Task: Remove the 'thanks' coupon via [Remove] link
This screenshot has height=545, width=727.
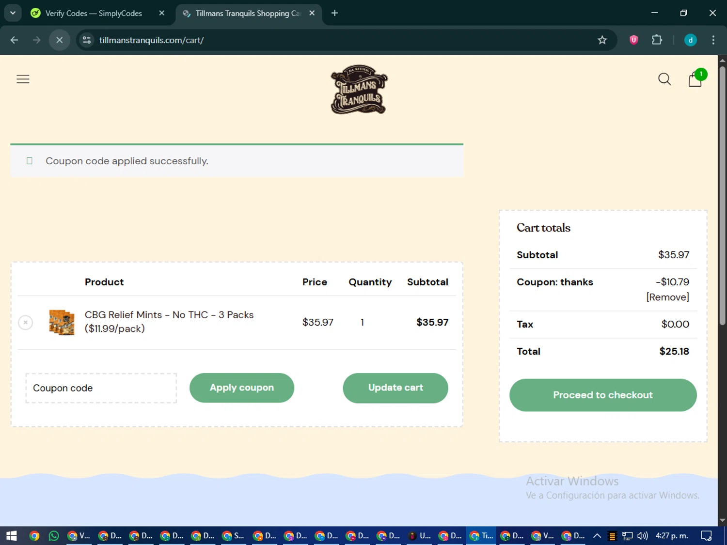Action: click(x=667, y=297)
